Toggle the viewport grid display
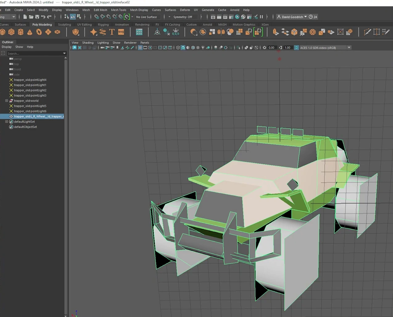393x317 pixels. (x=140, y=48)
